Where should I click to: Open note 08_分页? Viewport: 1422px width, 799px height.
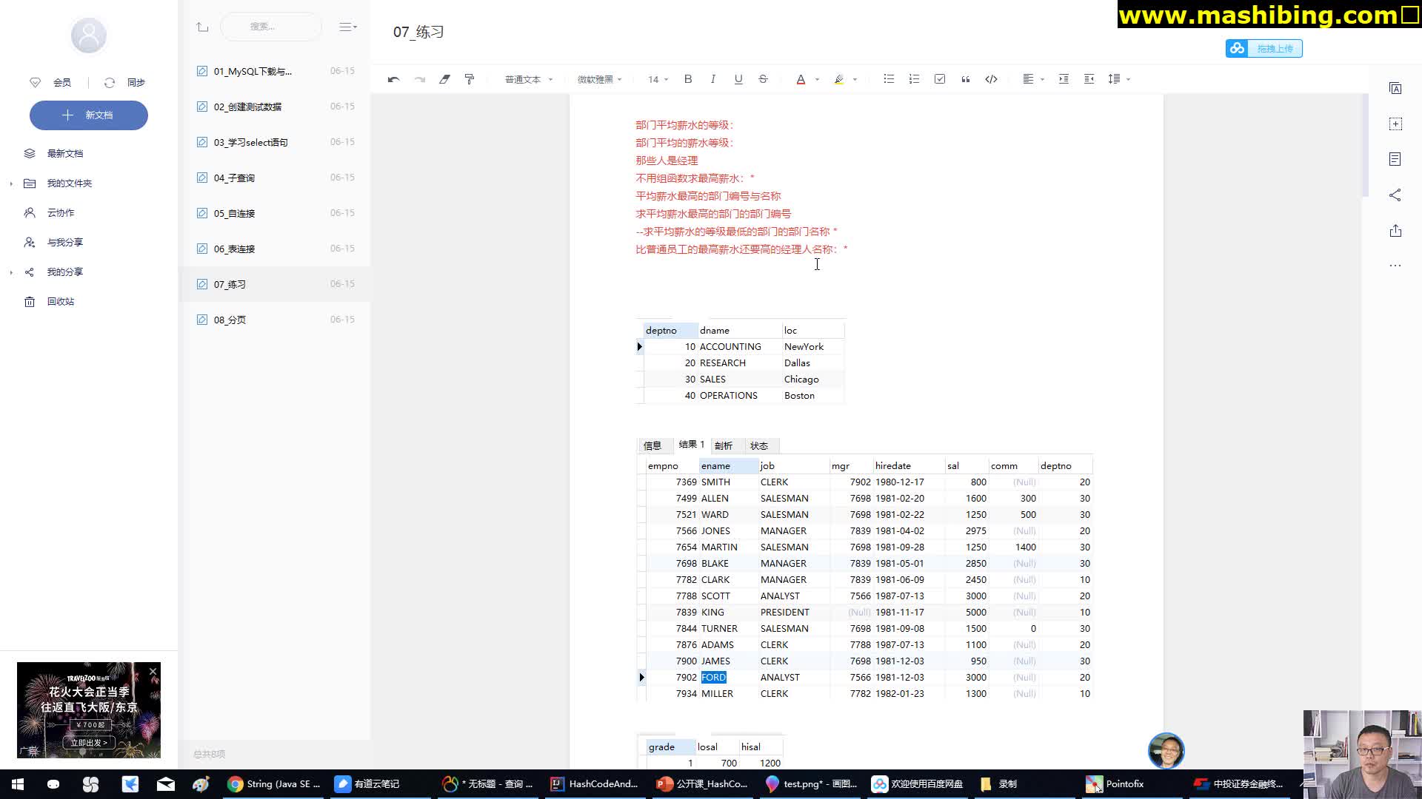click(275, 320)
